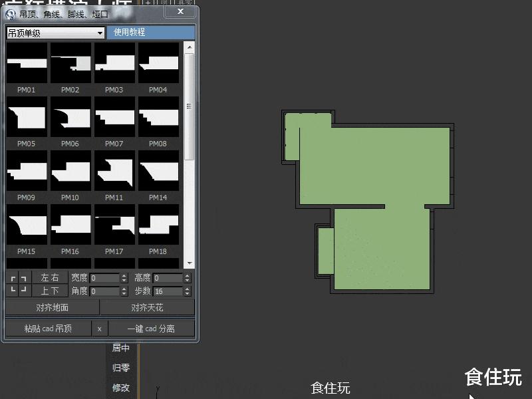Select the PM01 ceiling profile icon
Image resolution: width=532 pixels, height=399 pixels.
[x=27, y=63]
